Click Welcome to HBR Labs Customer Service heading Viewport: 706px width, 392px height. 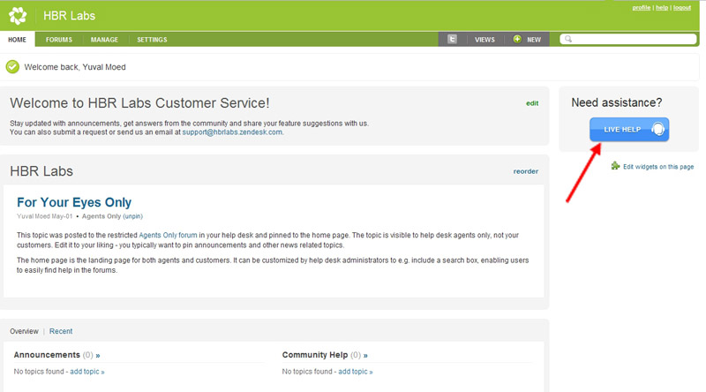coord(139,103)
